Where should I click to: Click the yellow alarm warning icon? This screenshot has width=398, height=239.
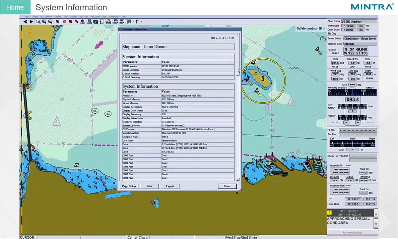(x=330, y=213)
